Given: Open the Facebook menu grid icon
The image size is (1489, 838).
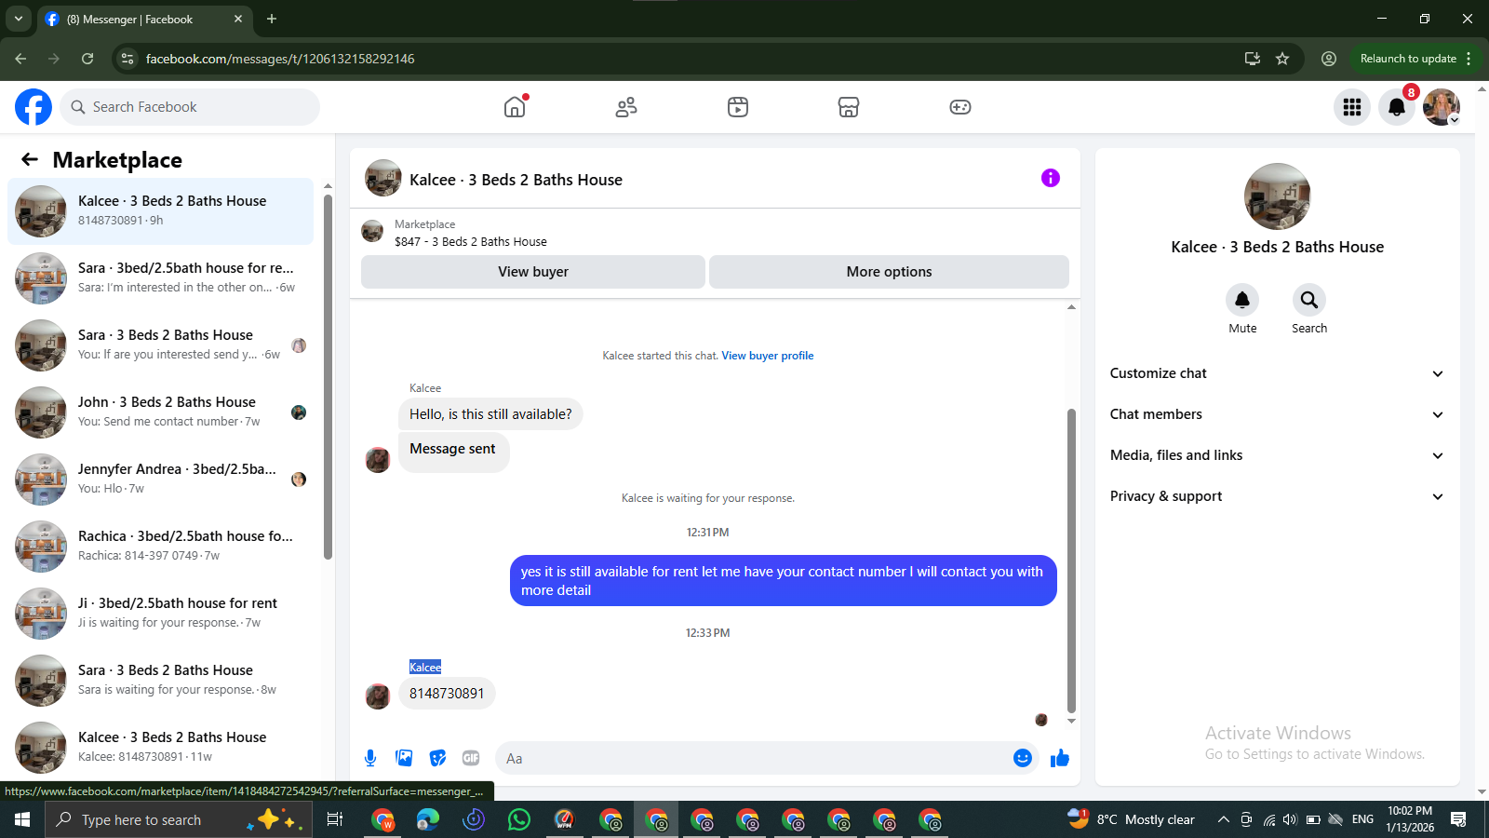Looking at the screenshot, I should click(x=1352, y=107).
